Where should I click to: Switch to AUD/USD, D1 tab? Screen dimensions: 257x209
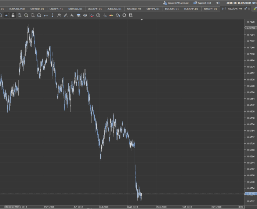115,9
